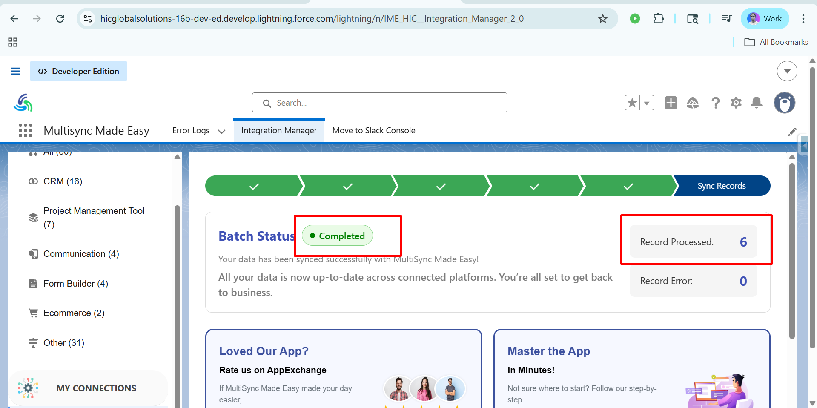Click the MY CONNECTIONS gear icon
817x408 pixels.
28,388
